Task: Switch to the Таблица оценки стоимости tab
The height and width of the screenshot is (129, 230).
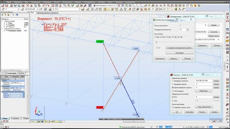Action: pos(47,13)
